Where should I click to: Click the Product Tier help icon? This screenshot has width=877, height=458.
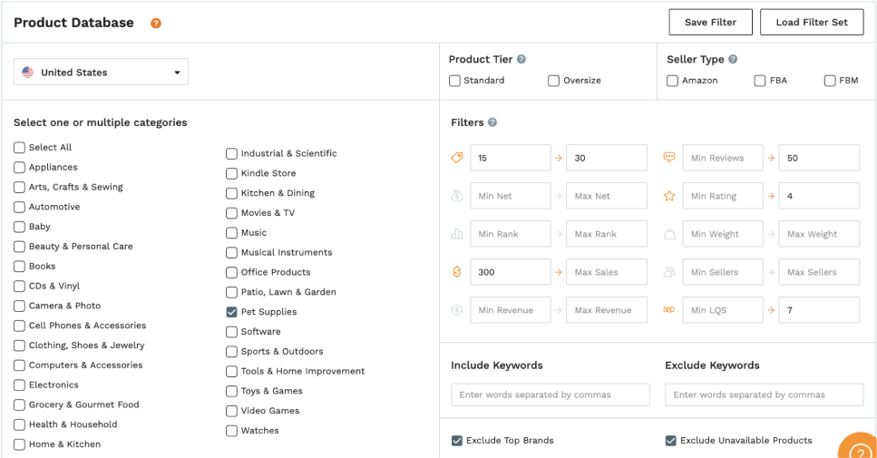521,59
